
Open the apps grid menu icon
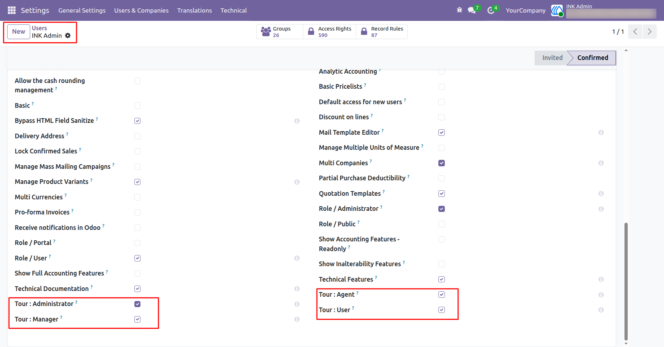11,10
